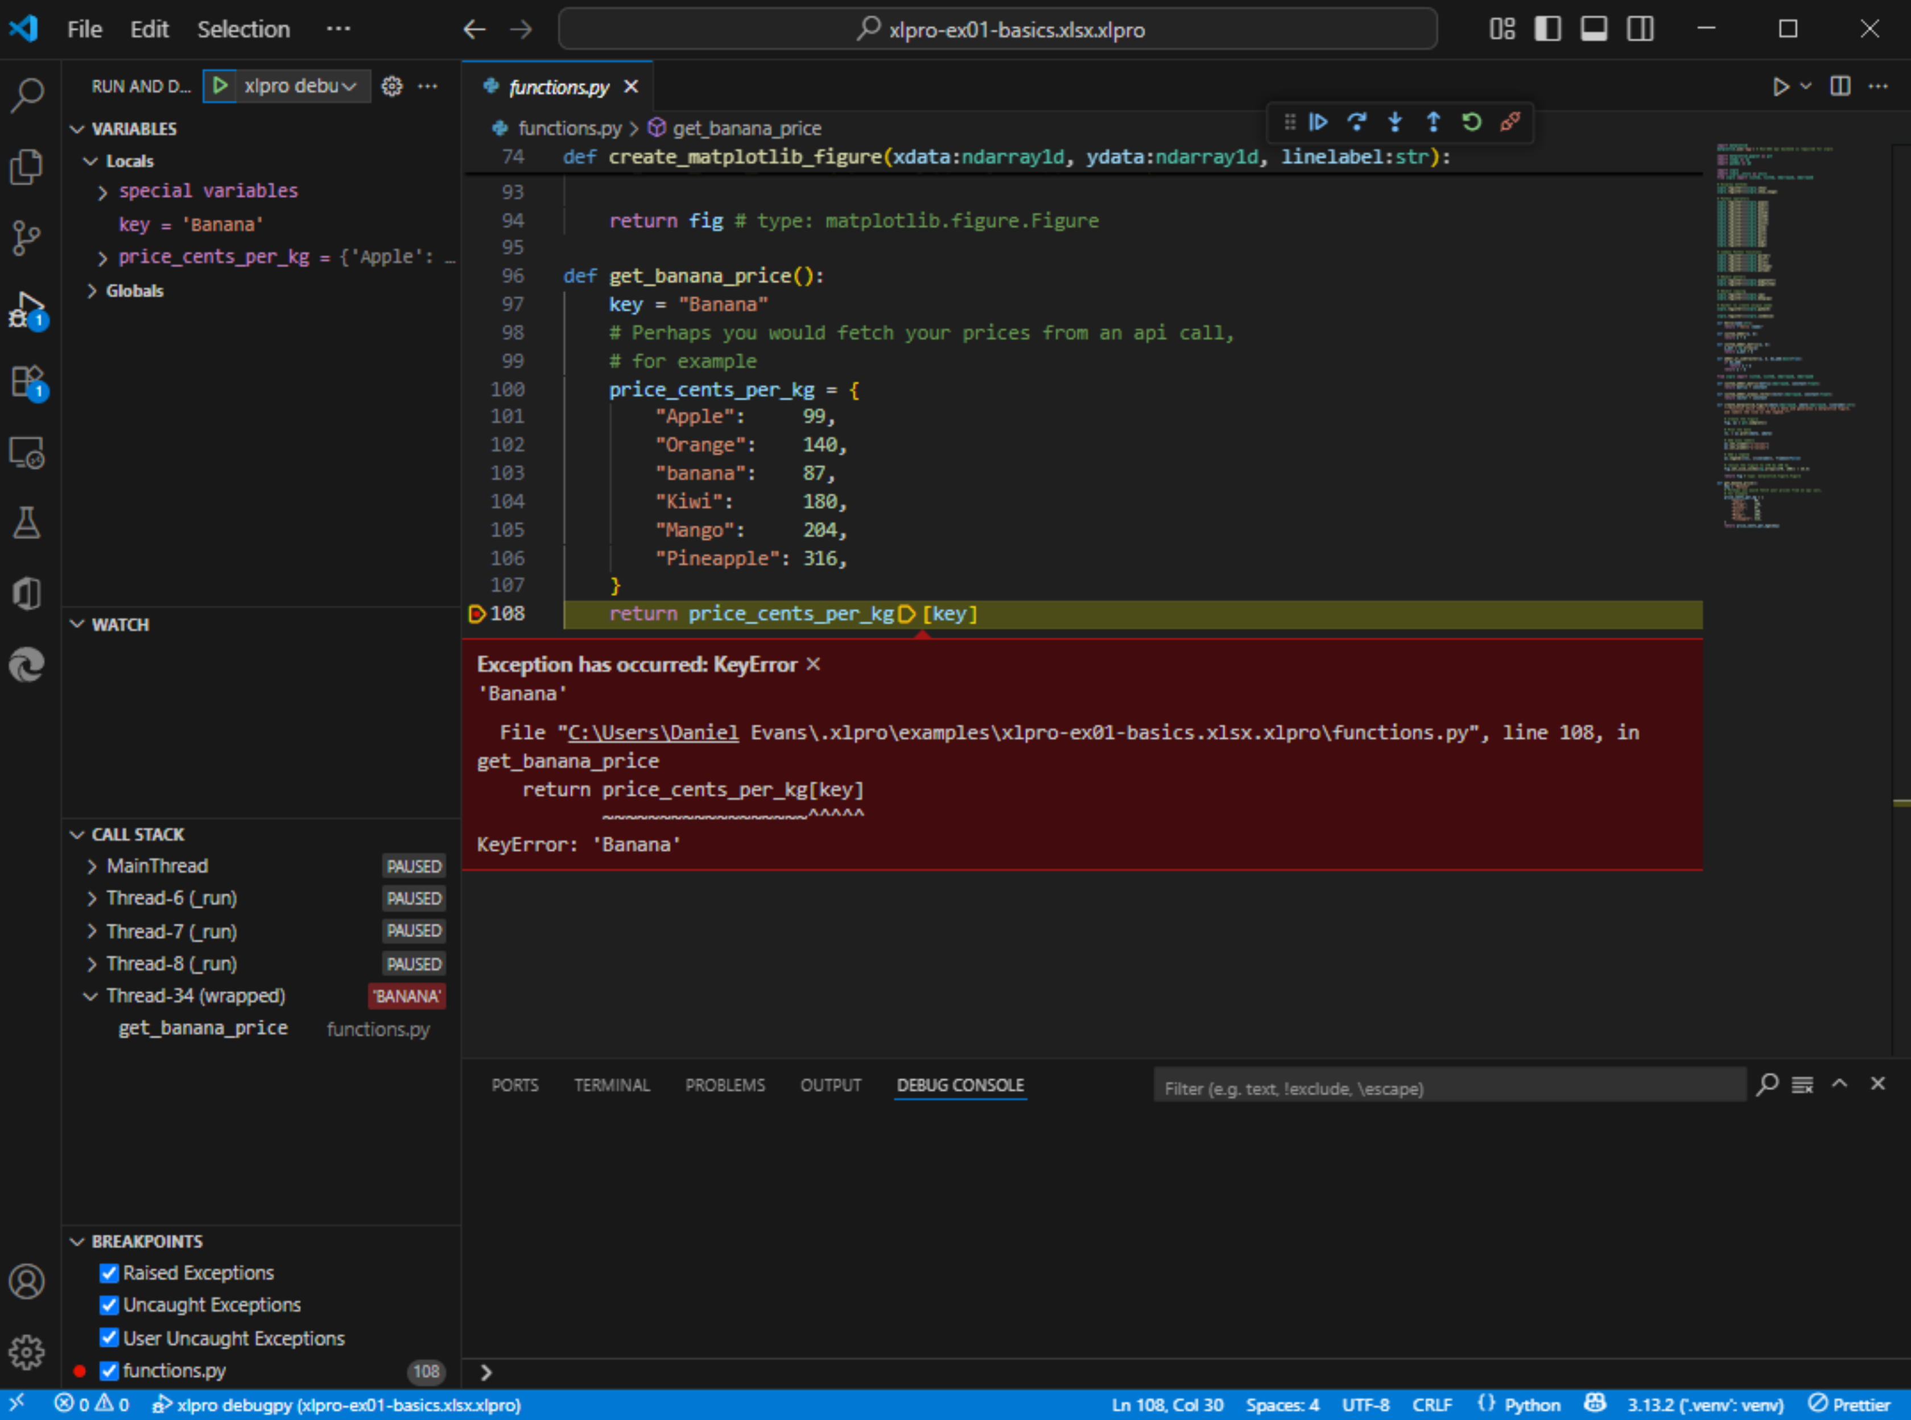Open the Accounts icon
Image resolution: width=1911 pixels, height=1420 pixels.
click(x=27, y=1281)
